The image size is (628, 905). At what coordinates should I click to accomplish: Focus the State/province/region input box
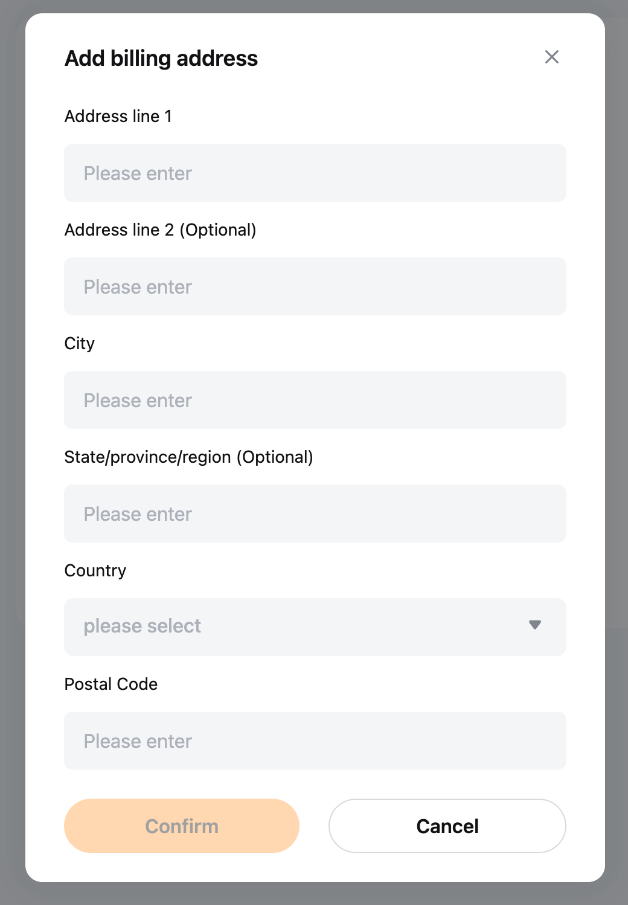[315, 514]
